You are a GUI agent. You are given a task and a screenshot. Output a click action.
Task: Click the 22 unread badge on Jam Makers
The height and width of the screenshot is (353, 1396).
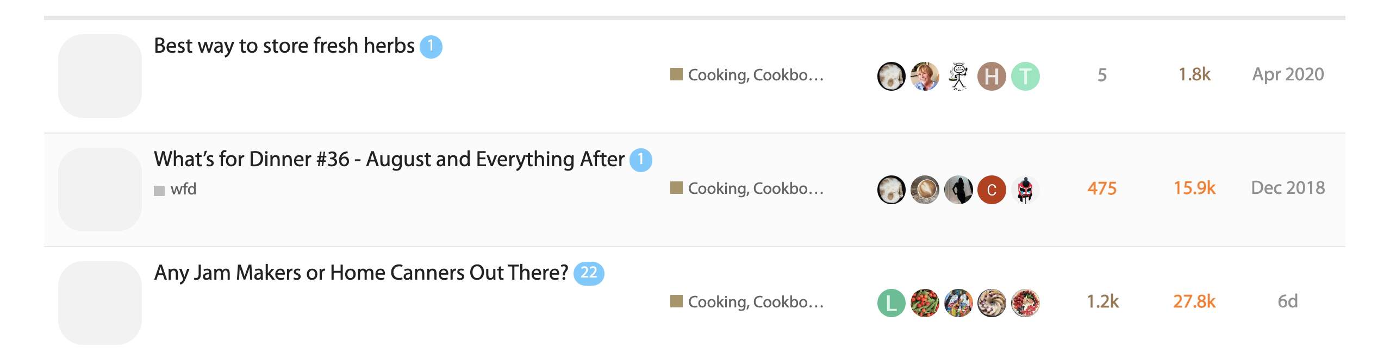click(588, 273)
